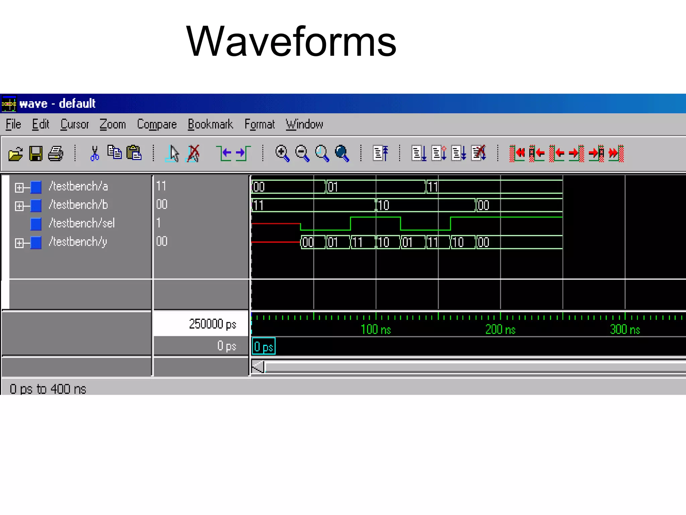This screenshot has width=686, height=515.
Task: Click the 250000 ps cursor time field
Action: [201, 324]
